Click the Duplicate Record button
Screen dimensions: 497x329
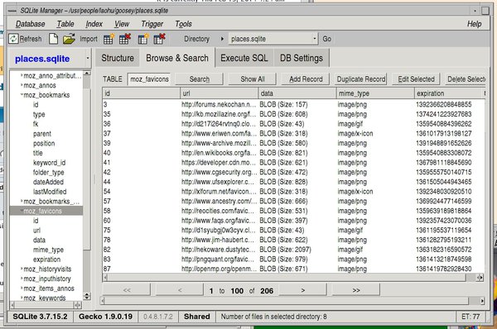coord(361,79)
